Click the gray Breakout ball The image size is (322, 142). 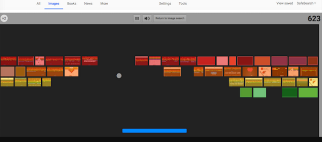tap(119, 76)
